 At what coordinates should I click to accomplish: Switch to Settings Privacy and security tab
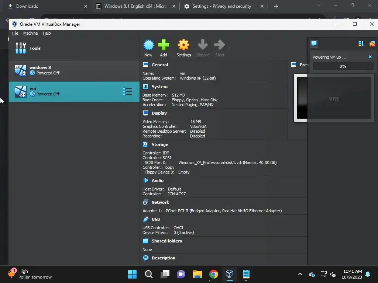[x=223, y=6]
